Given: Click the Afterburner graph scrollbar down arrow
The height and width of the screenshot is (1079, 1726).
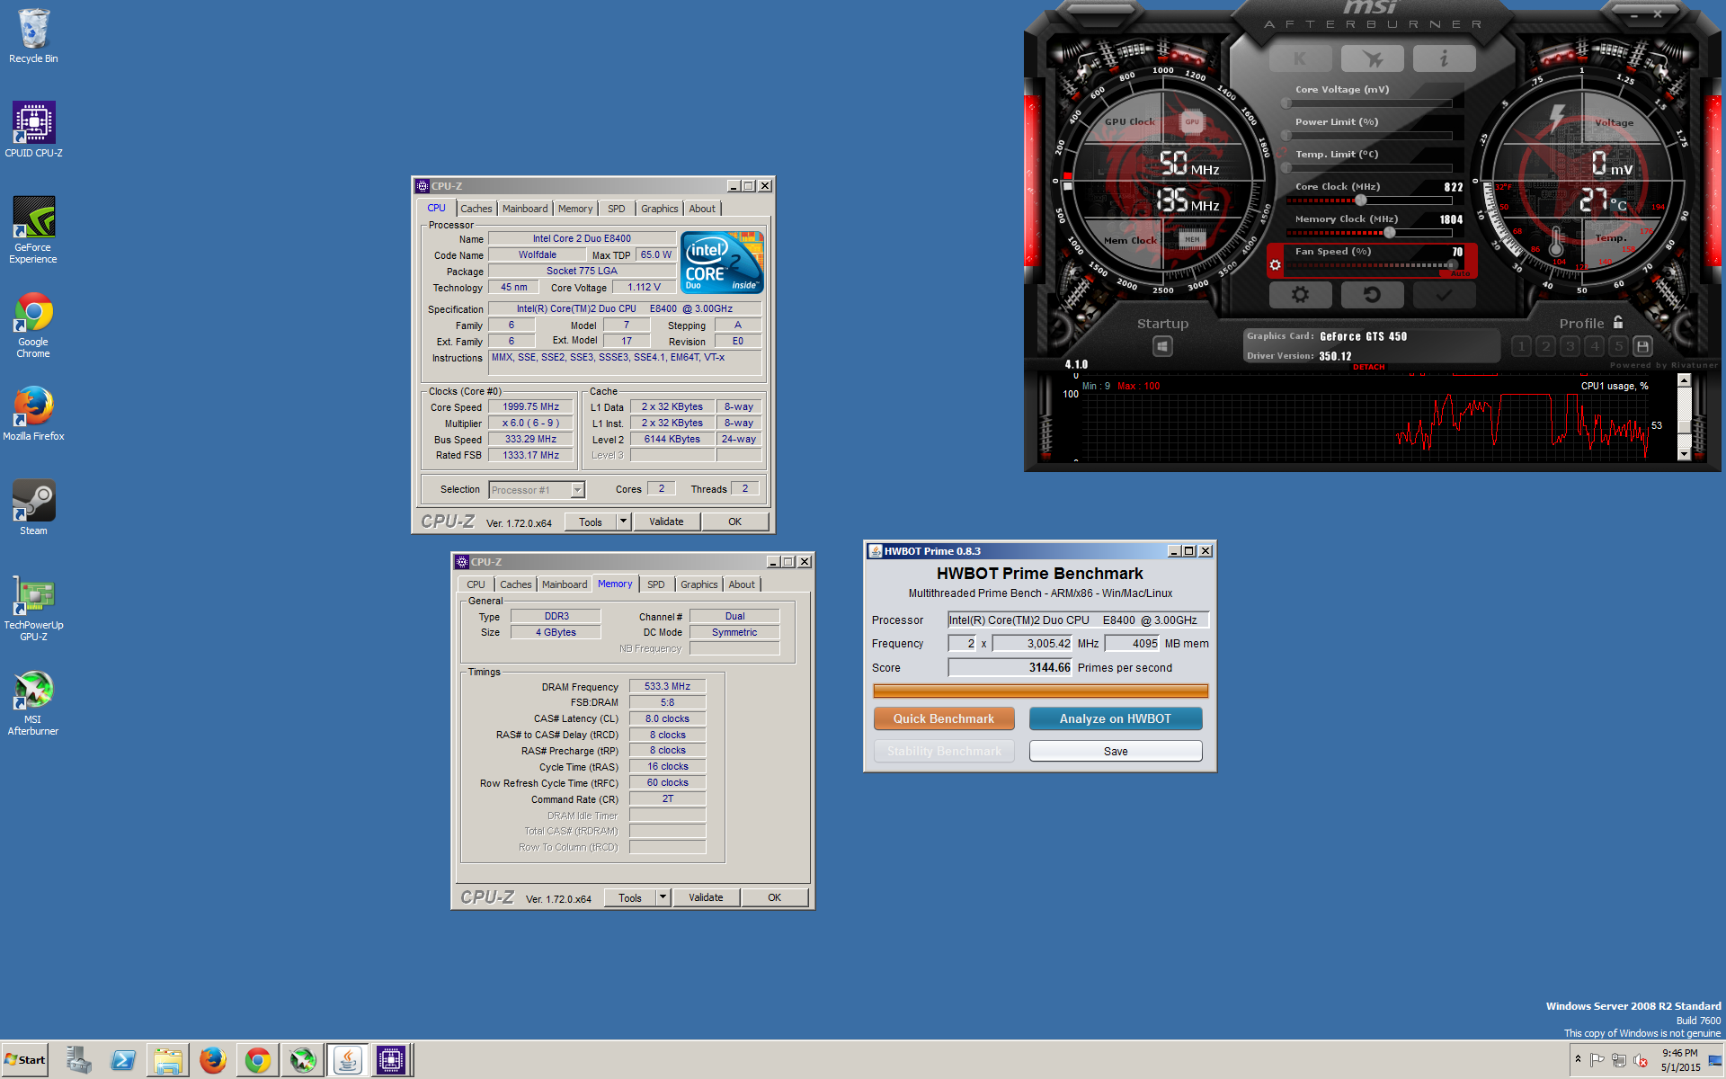Looking at the screenshot, I should pos(1684,454).
